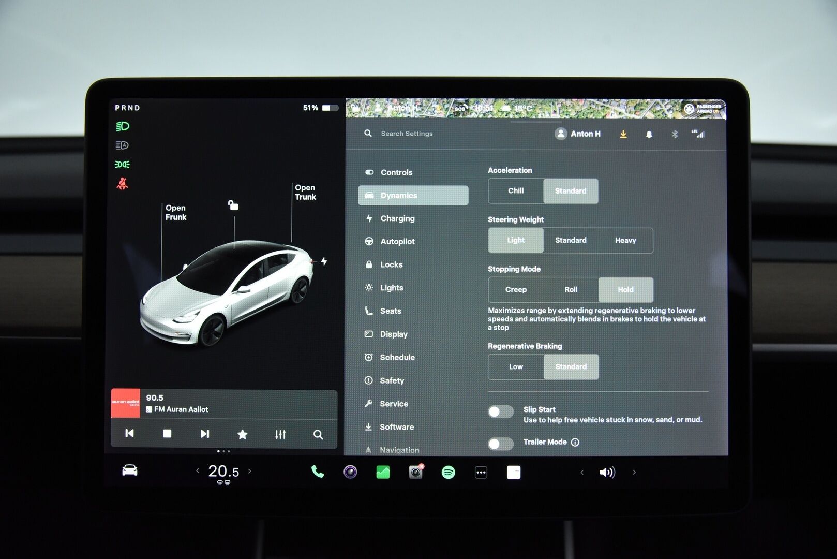Open audio equalizer settings icon
The image size is (837, 559).
coord(280,434)
